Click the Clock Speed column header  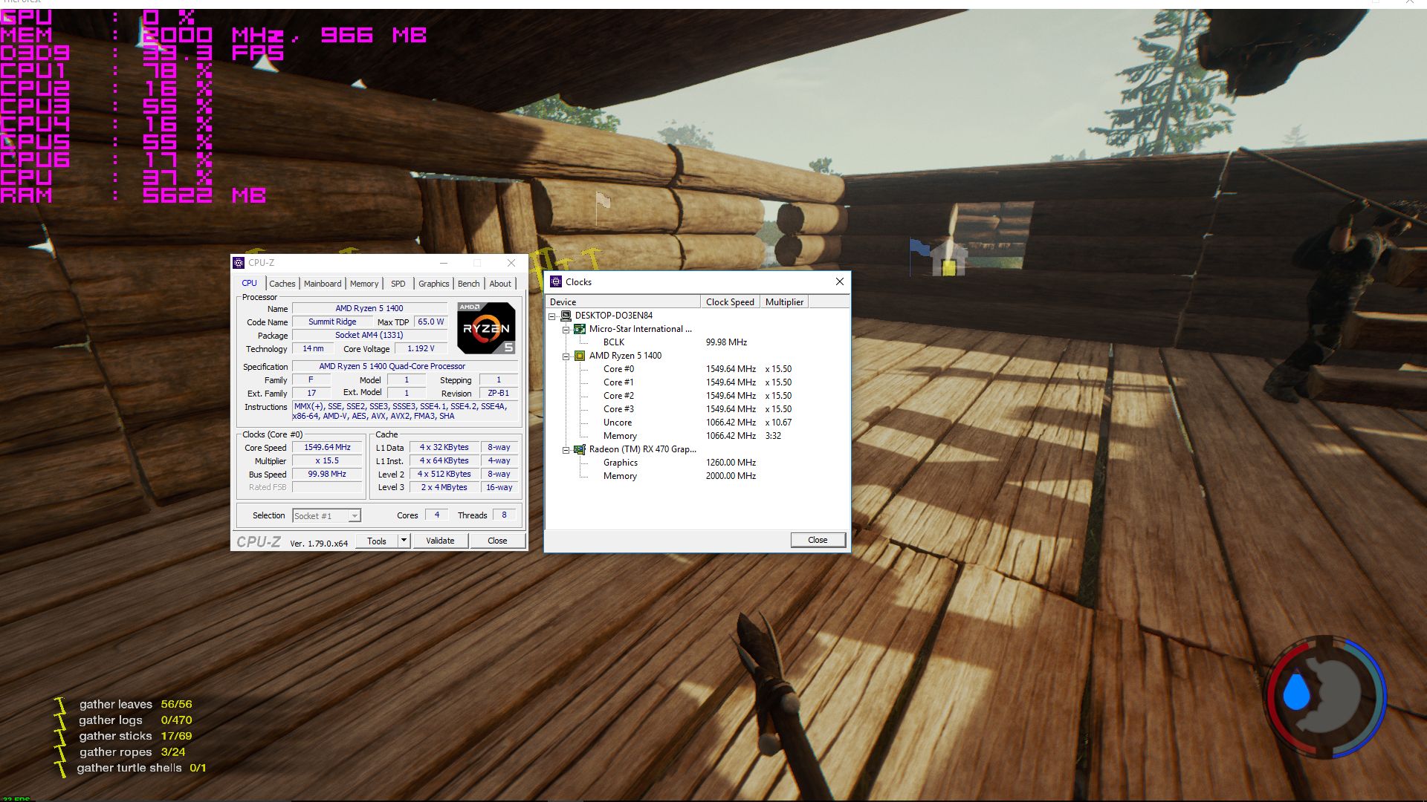click(x=729, y=302)
